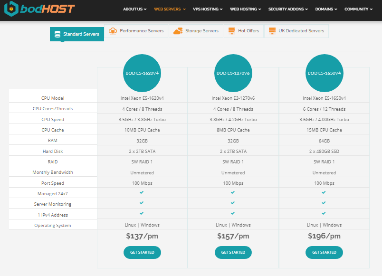Click Server Monitoring checkmark for BOD E5-1650V4
Image resolution: width=382 pixels, height=276 pixels.
[x=324, y=203]
